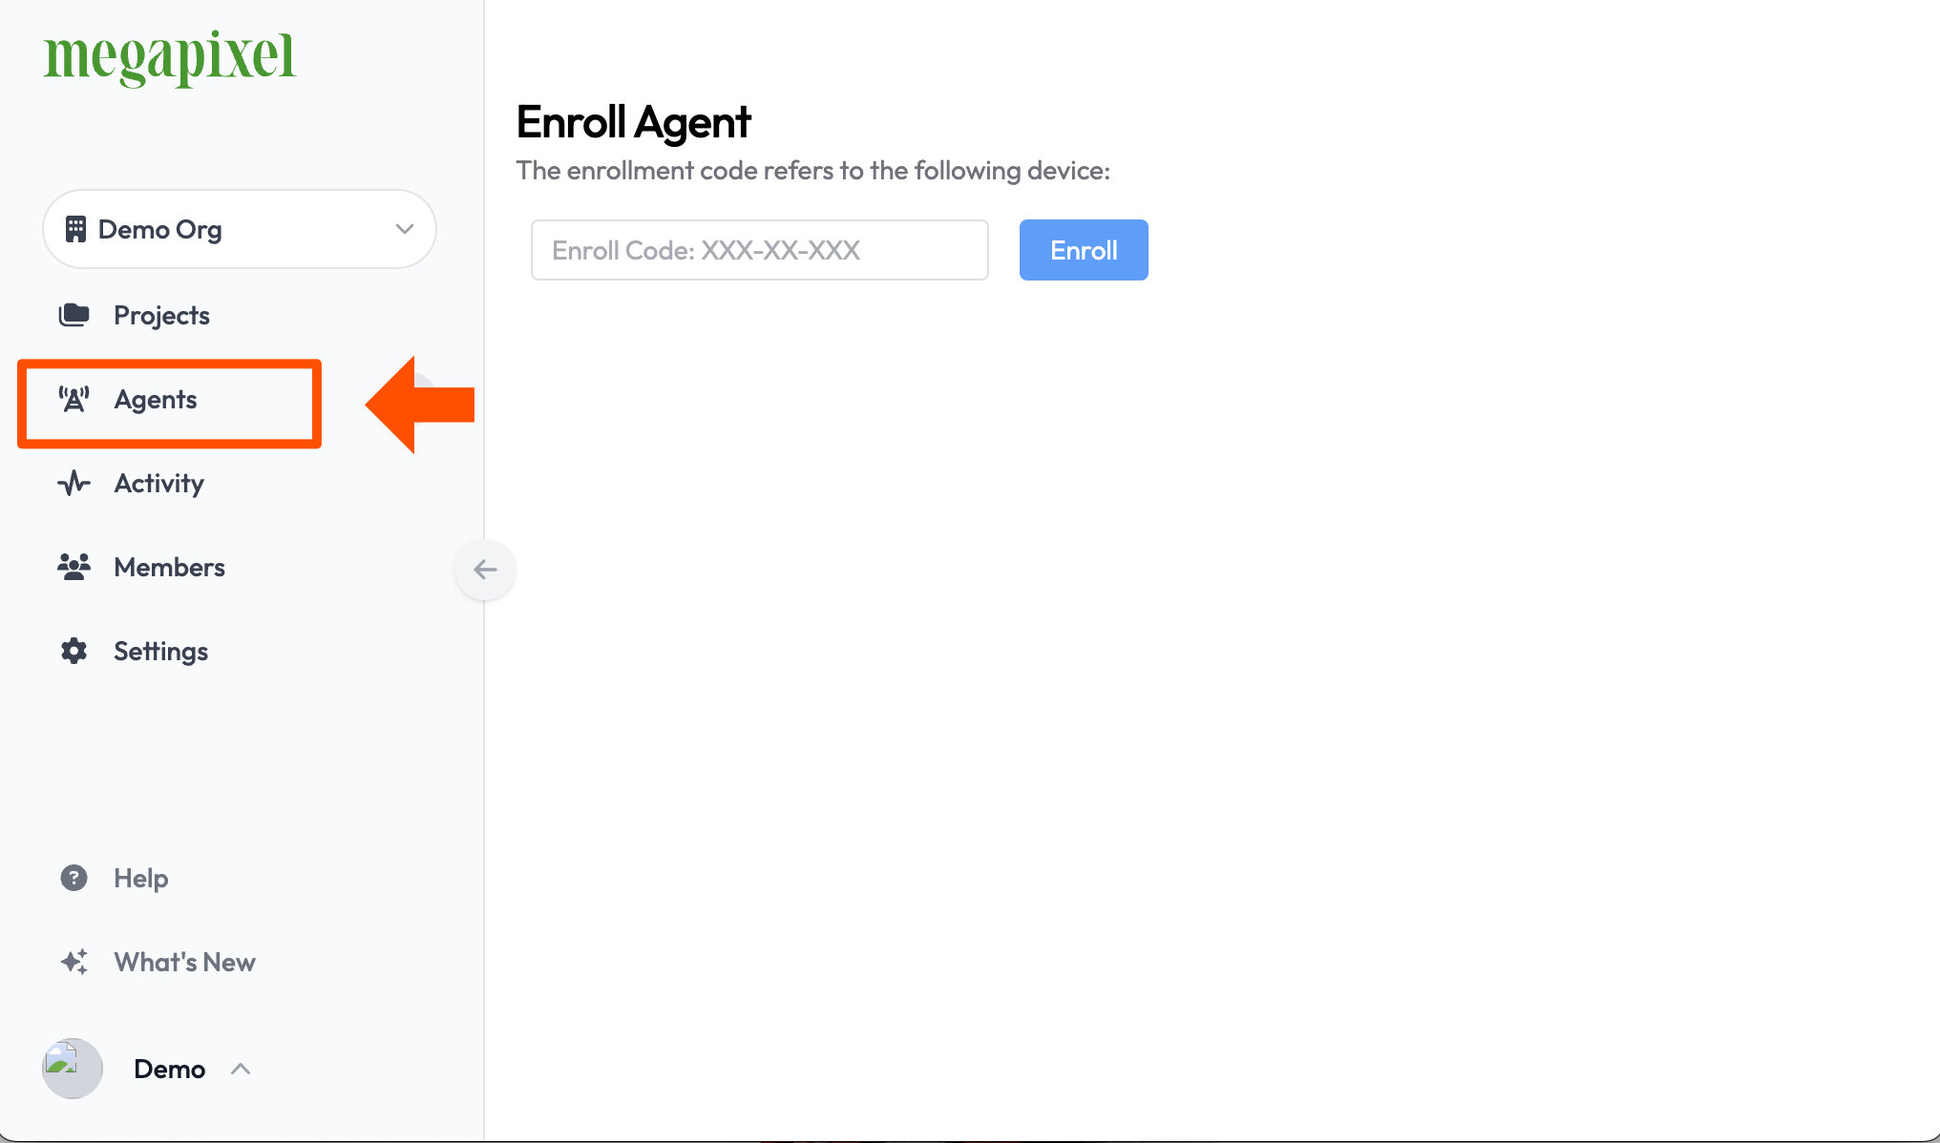This screenshot has height=1143, width=1940.
Task: Click the Enroll Code input field
Action: (x=758, y=249)
